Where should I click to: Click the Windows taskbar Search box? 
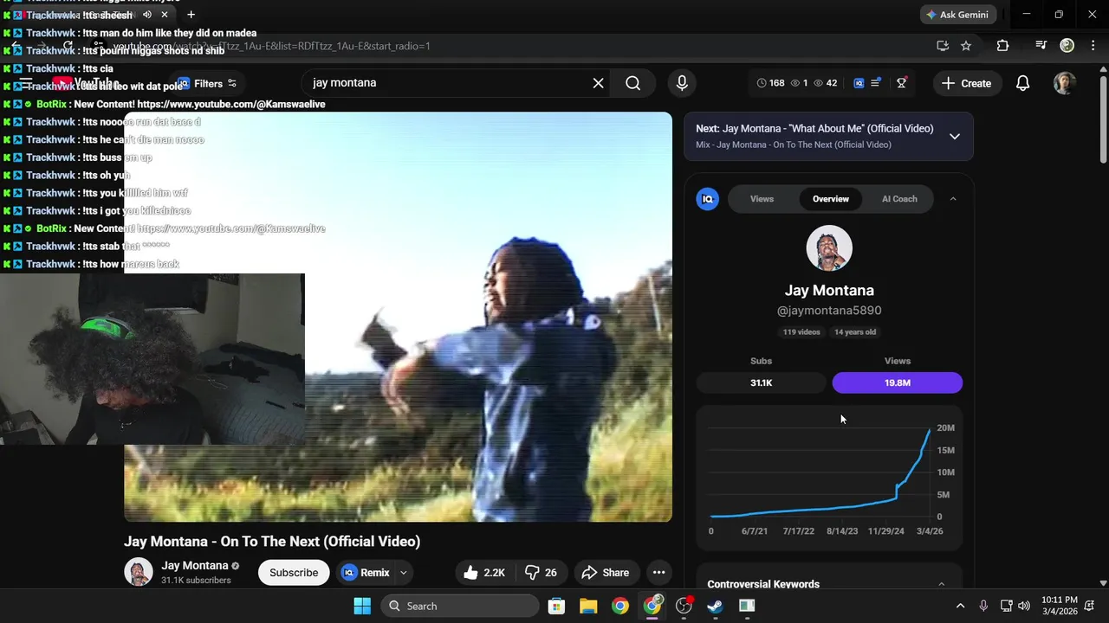click(x=460, y=606)
